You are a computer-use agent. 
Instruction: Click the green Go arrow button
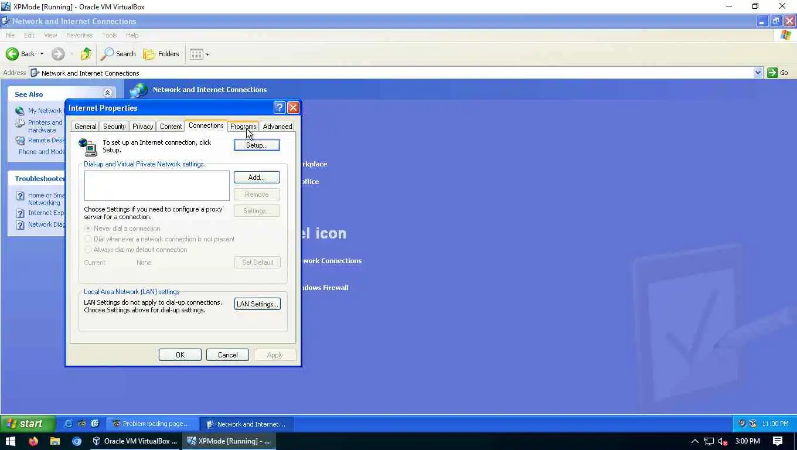(772, 73)
